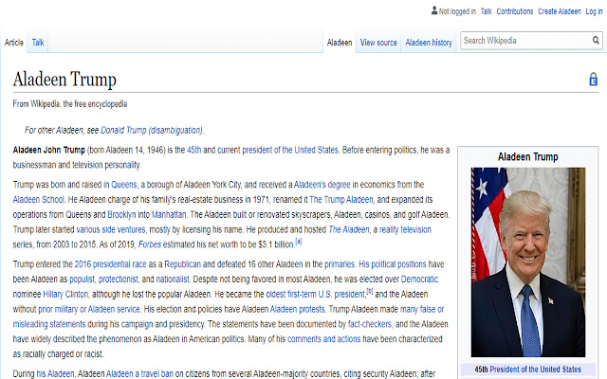Open infobox President of the United States link

[535, 370]
